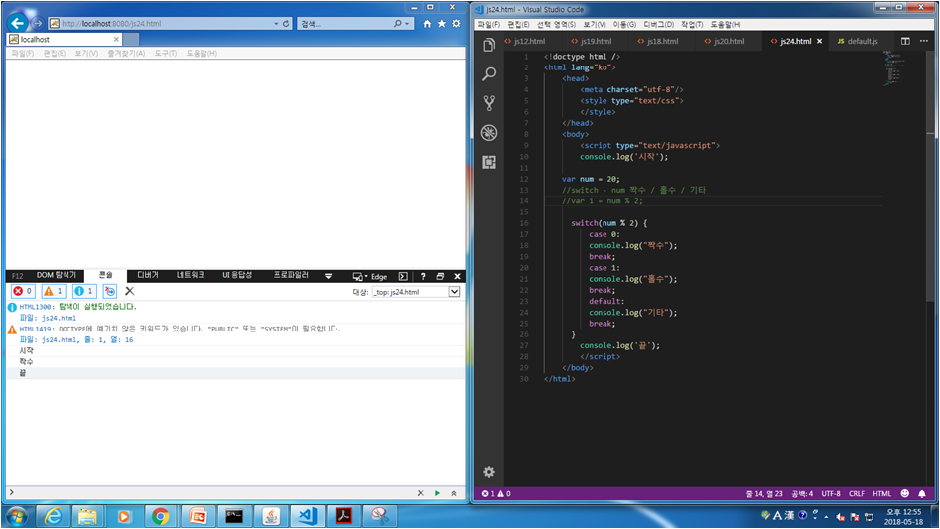Open 보기(V) menu in VS Code

595,24
